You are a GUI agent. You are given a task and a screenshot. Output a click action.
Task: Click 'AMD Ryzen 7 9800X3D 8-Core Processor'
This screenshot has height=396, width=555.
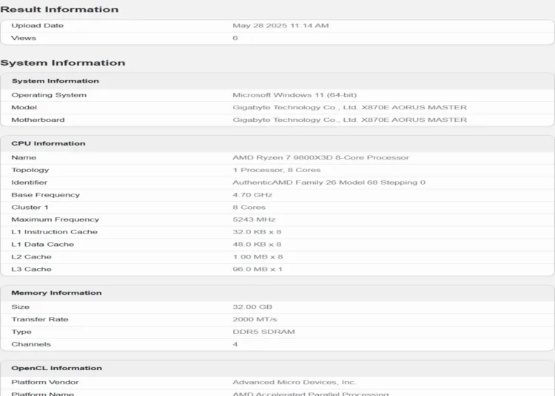(x=320, y=157)
